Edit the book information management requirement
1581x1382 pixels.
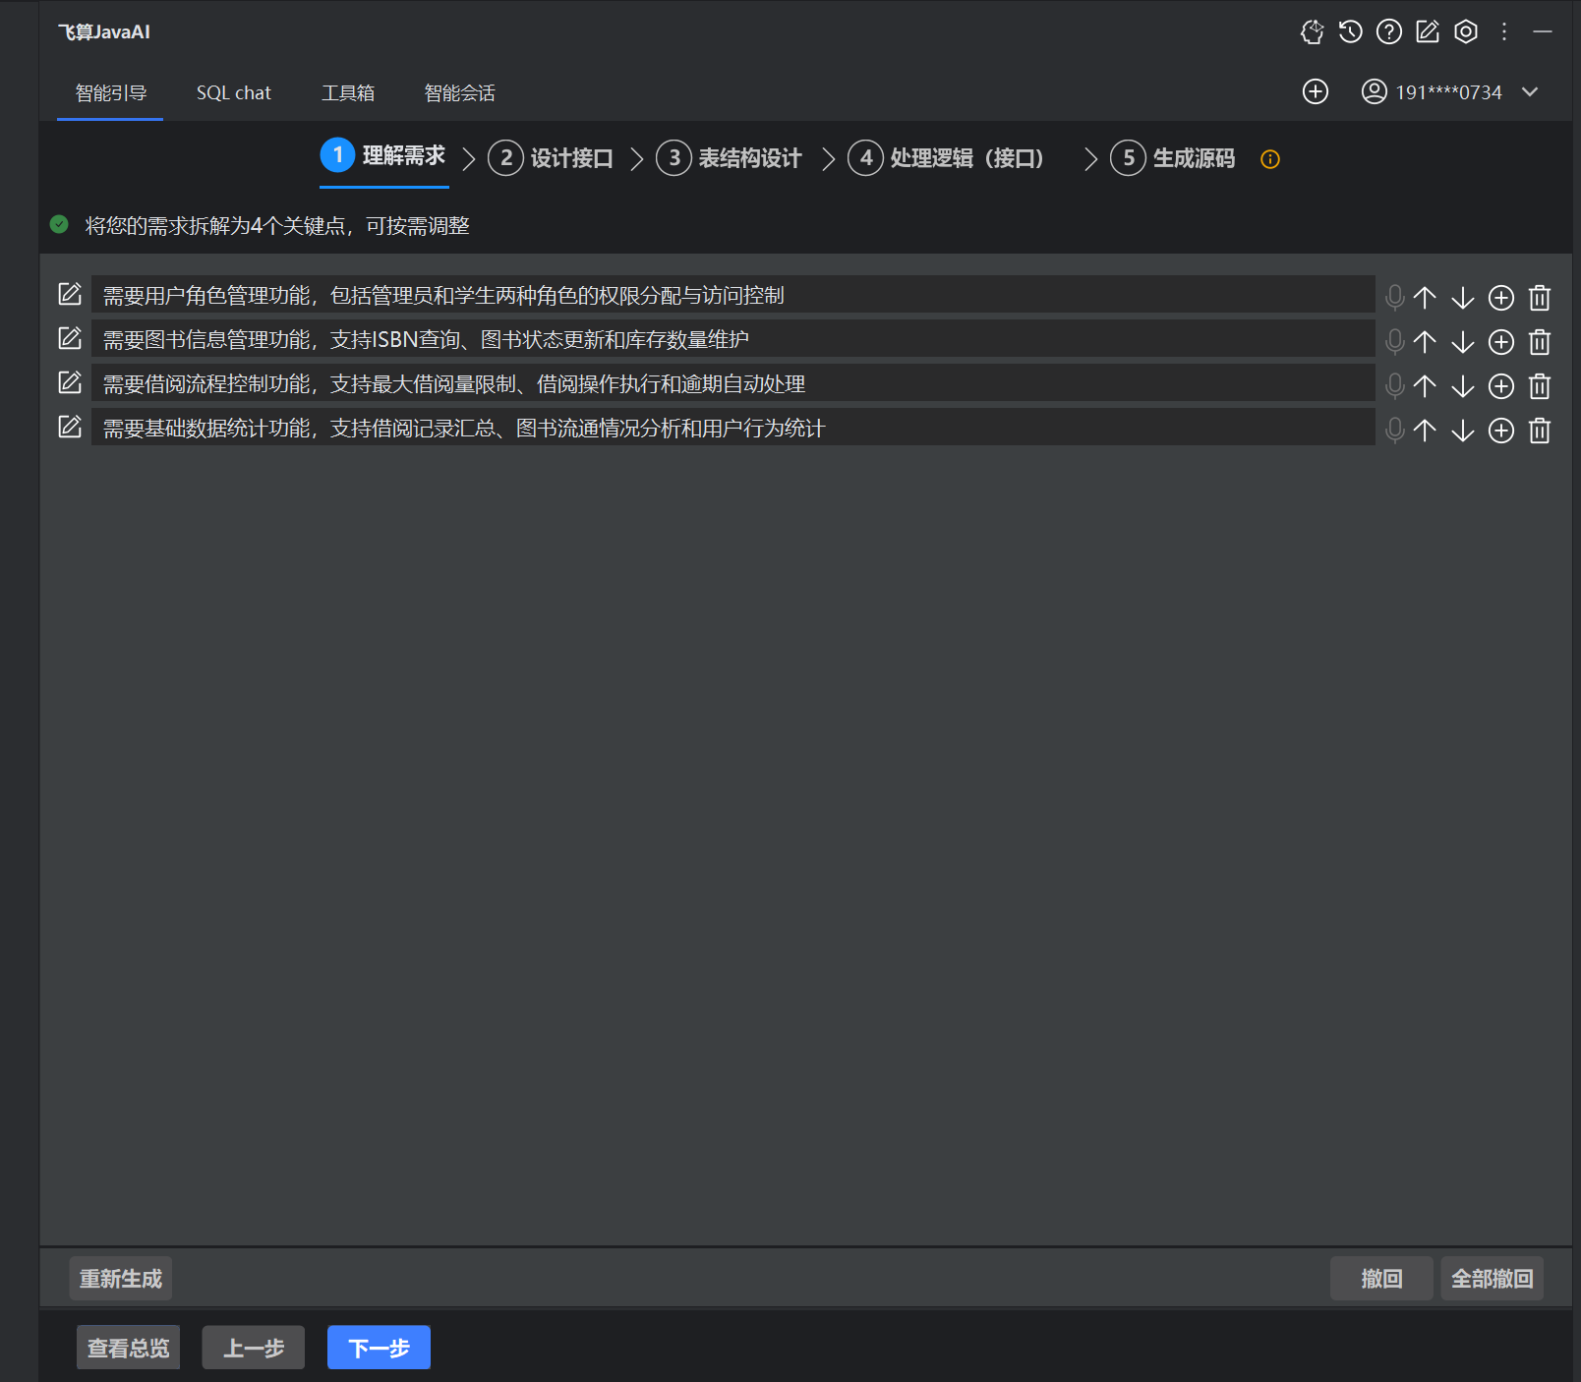69,337
